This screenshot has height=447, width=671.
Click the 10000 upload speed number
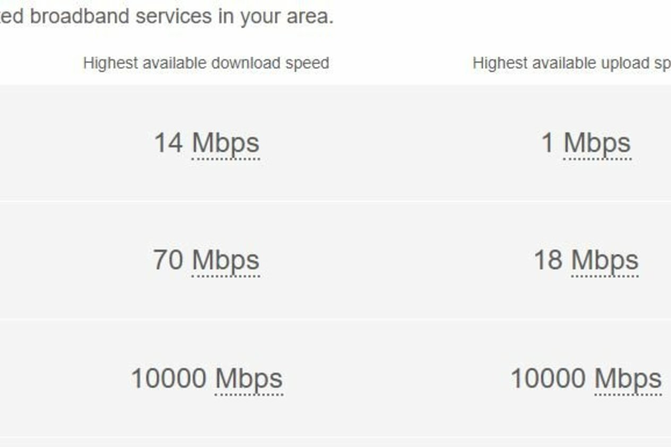pos(548,379)
